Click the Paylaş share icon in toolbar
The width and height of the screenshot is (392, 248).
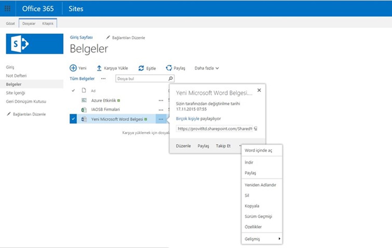coord(169,68)
